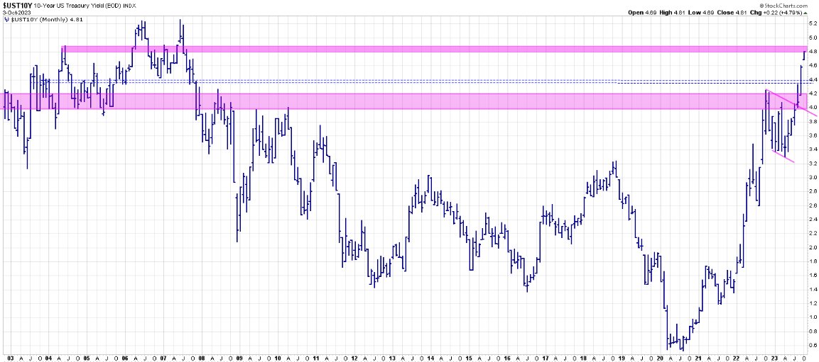819x362 pixels.
Task: Click the 05 year label on the x-axis
Action: pyautogui.click(x=87, y=358)
